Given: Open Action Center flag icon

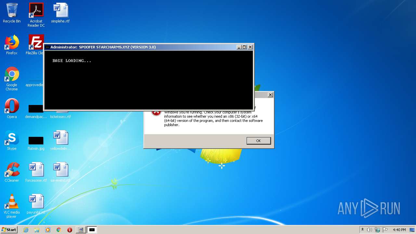Looking at the screenshot, I should [x=385, y=230].
